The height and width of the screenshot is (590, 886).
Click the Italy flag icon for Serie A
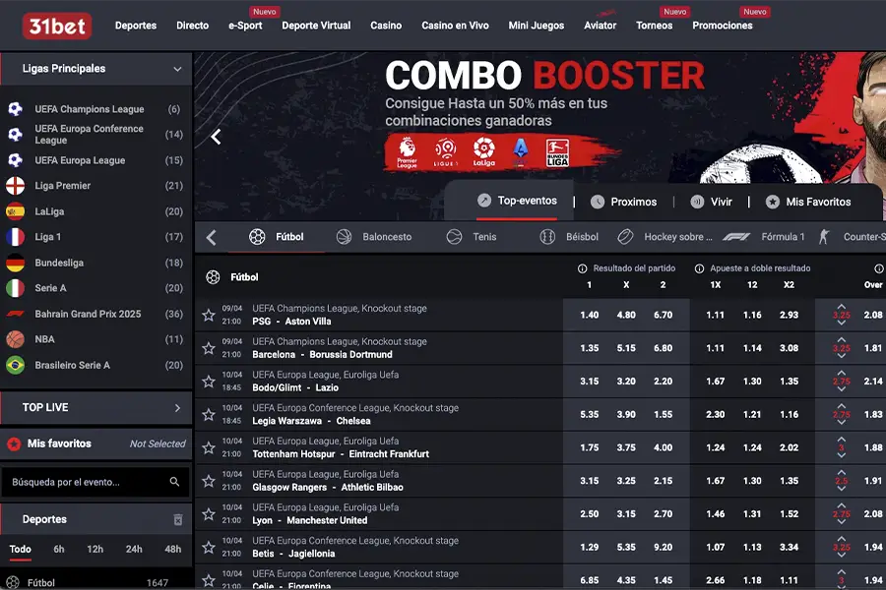pyautogui.click(x=15, y=288)
